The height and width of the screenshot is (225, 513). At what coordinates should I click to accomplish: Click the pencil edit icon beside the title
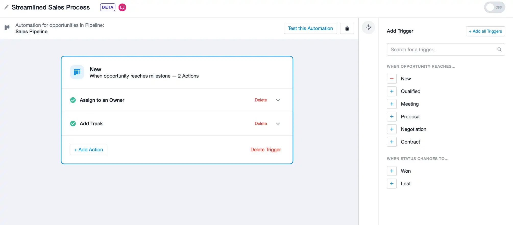point(6,7)
